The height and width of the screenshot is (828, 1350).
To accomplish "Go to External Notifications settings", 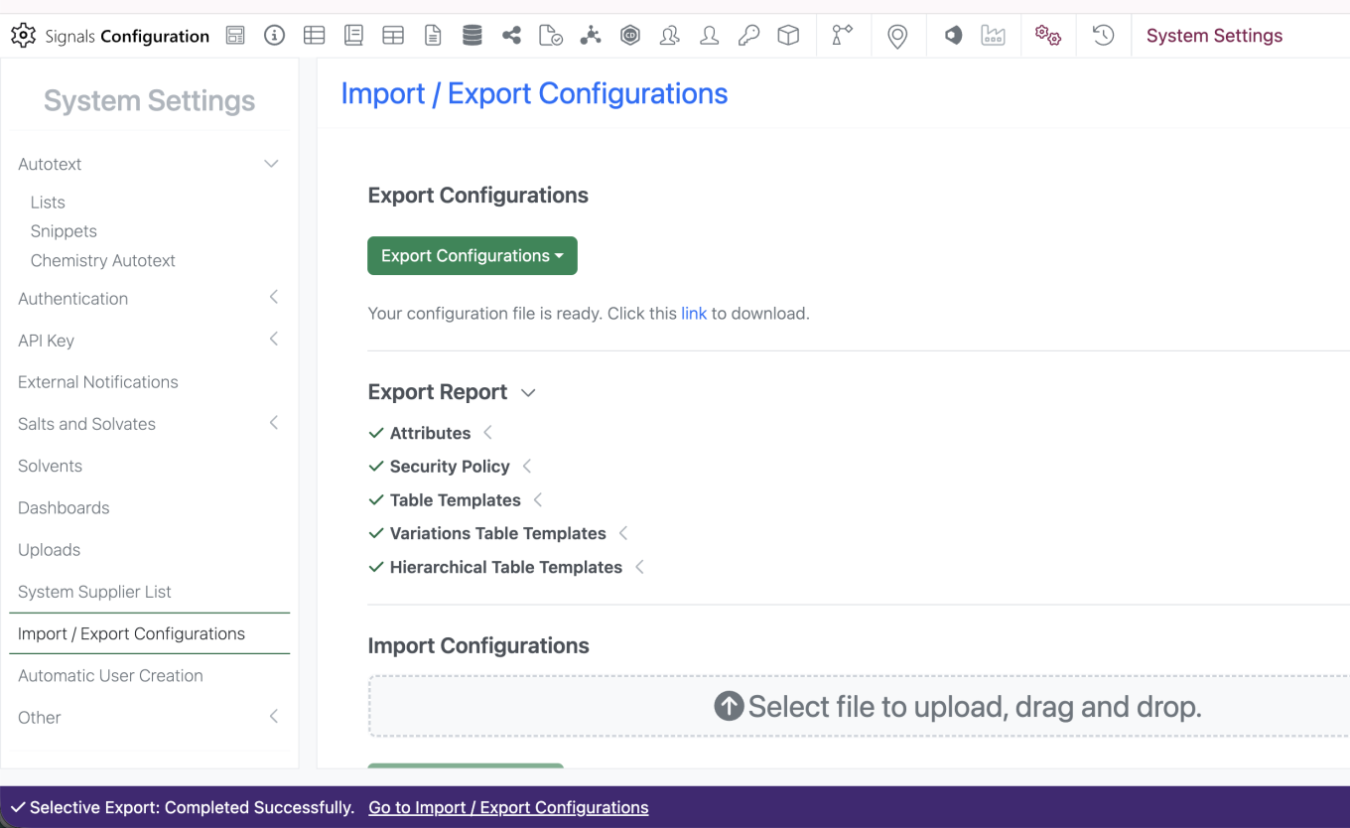I will 98,382.
